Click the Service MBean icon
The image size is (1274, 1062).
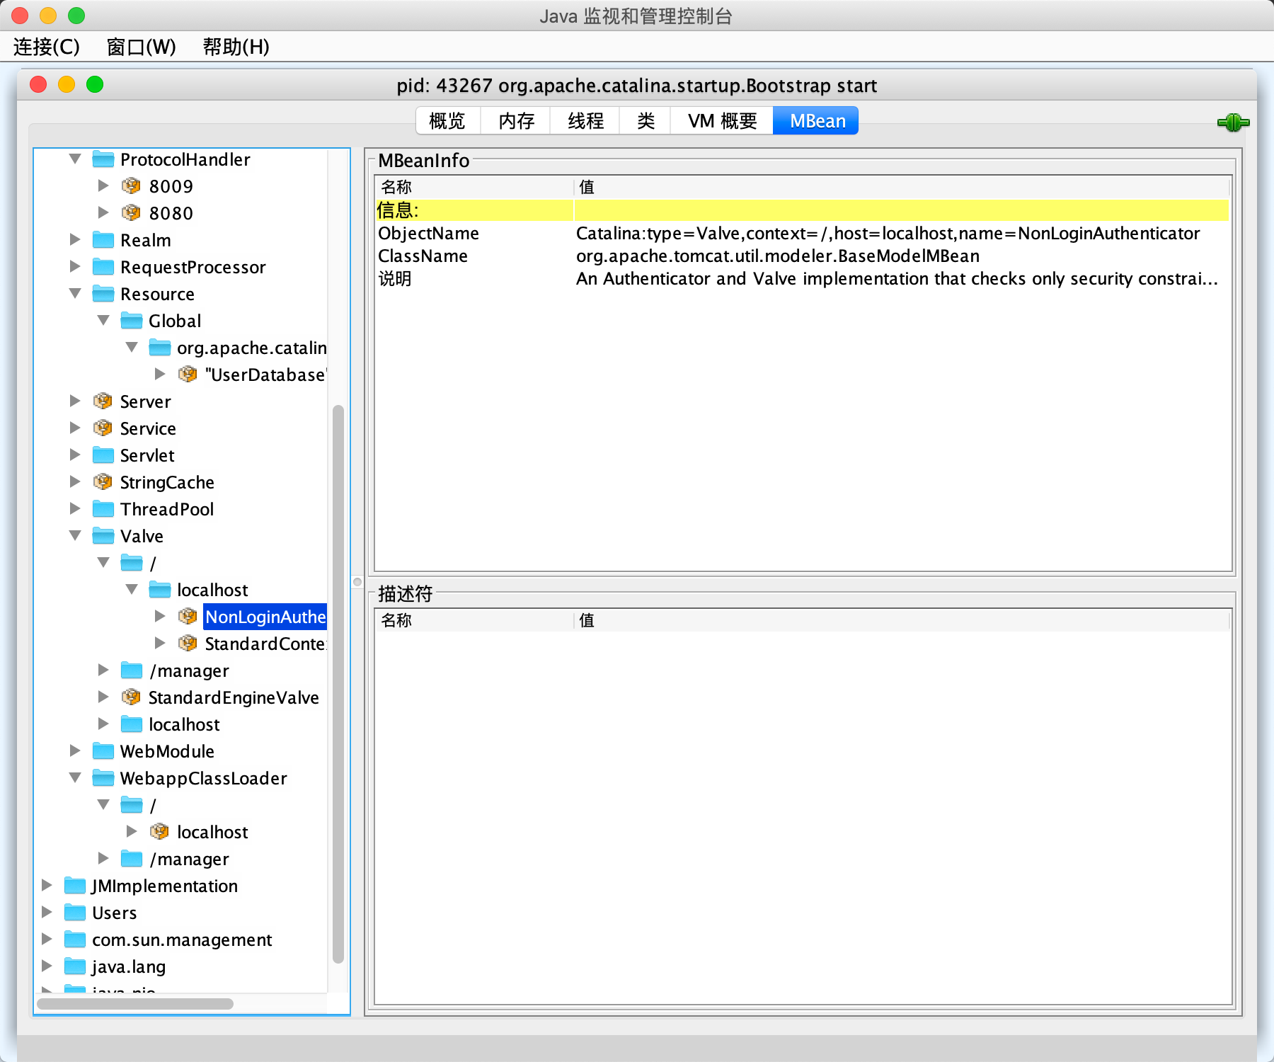pyautogui.click(x=103, y=428)
